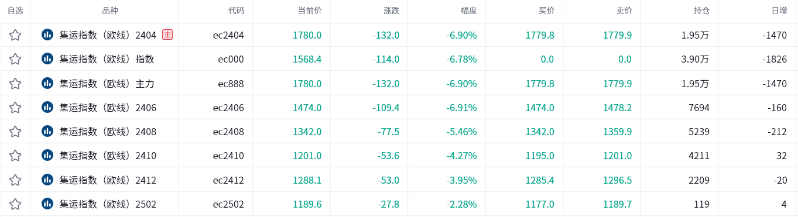Click the star icon for ec2408
The width and height of the screenshot is (798, 217).
15,132
